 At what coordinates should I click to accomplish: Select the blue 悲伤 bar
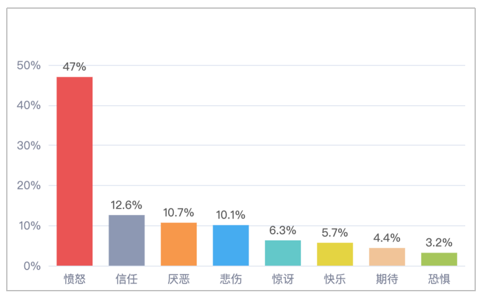pyautogui.click(x=231, y=245)
